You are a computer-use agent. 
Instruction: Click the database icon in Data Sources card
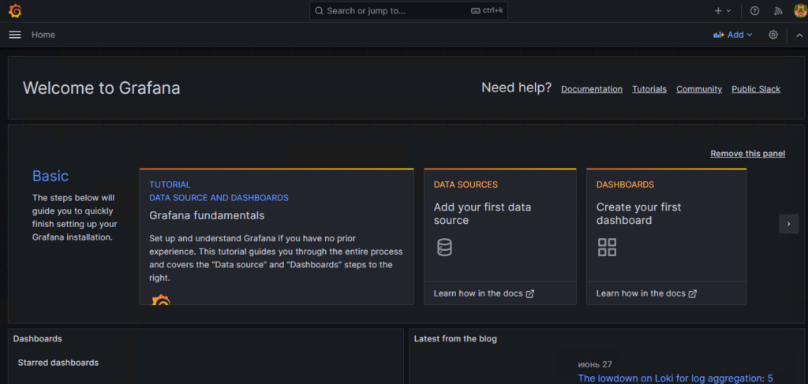tap(444, 247)
